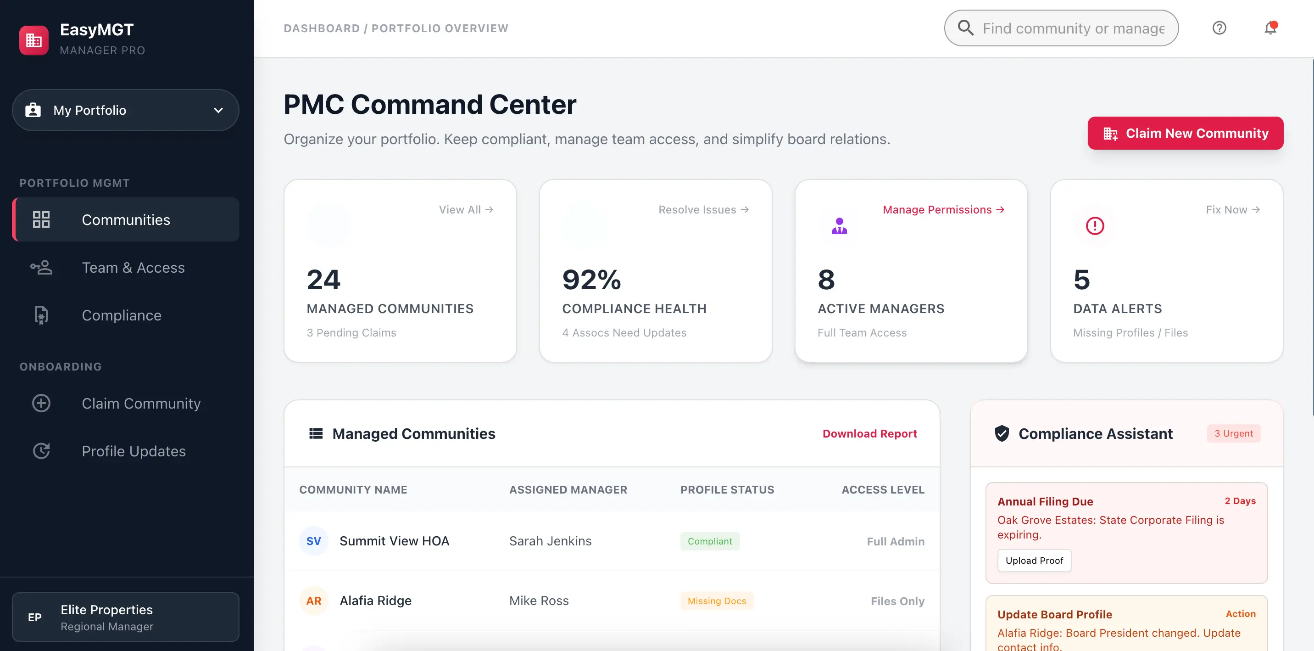Open the Elite Properties account switcher
The height and width of the screenshot is (651, 1314).
126,617
